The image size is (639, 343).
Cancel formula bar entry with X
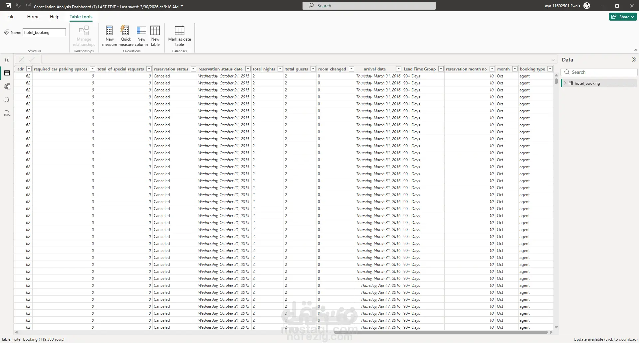click(x=22, y=59)
